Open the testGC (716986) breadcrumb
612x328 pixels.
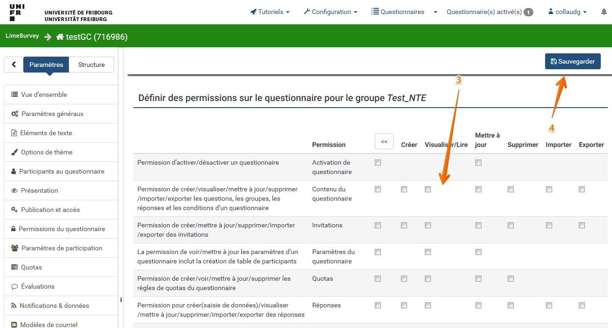click(92, 37)
